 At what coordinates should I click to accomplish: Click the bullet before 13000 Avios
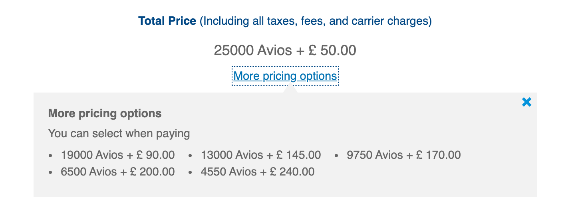pos(190,156)
